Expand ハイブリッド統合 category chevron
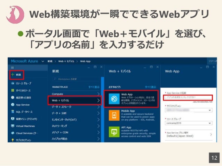222x166 pixels. coord(98,139)
